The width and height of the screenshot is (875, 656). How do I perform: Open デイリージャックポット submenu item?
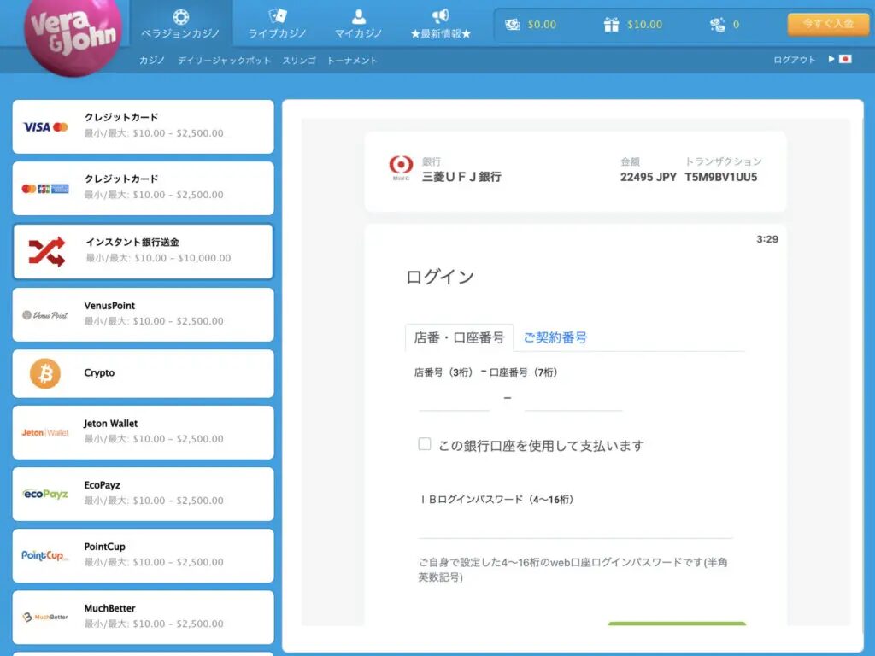click(225, 61)
